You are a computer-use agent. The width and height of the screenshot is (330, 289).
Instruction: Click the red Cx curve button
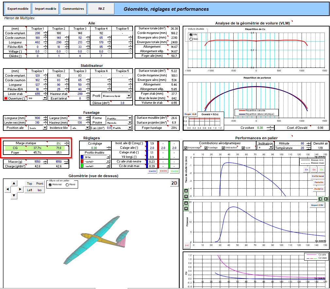pos(314,170)
